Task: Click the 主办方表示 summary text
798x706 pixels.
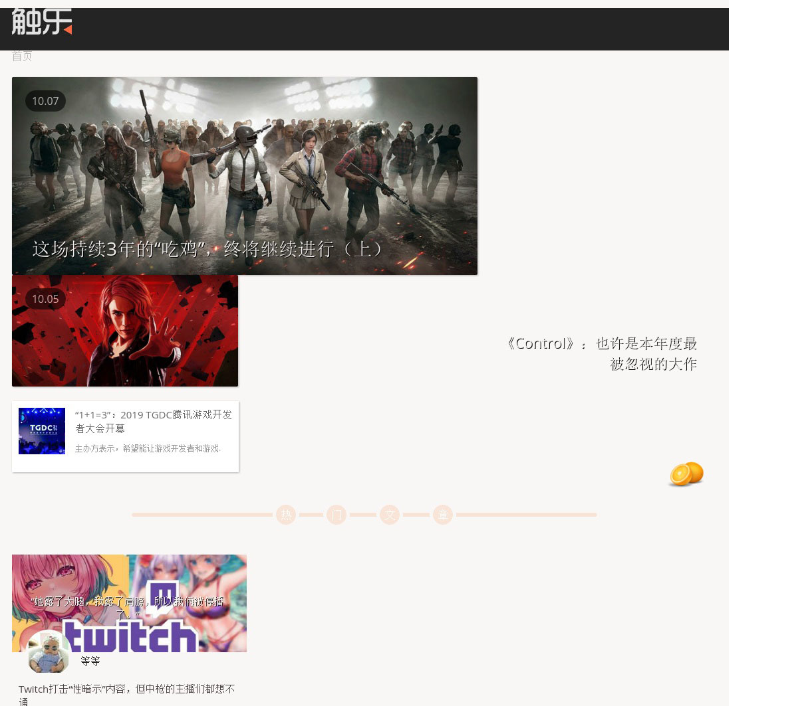Action: point(148,449)
